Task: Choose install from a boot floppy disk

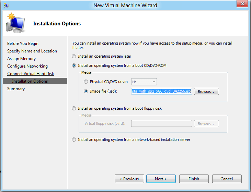Action: 74,108
